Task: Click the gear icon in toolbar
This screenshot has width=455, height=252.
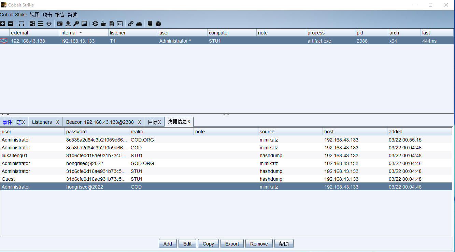Action: pos(95,24)
